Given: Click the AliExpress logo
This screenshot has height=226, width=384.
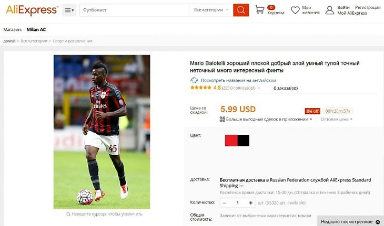Looking at the screenshot, I should [32, 10].
